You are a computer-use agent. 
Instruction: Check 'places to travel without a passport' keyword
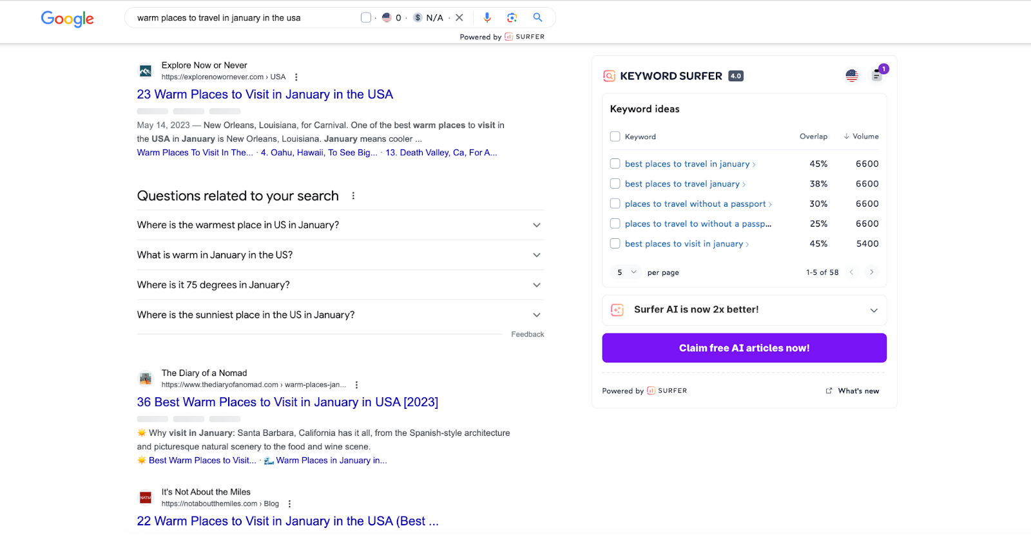coord(615,203)
